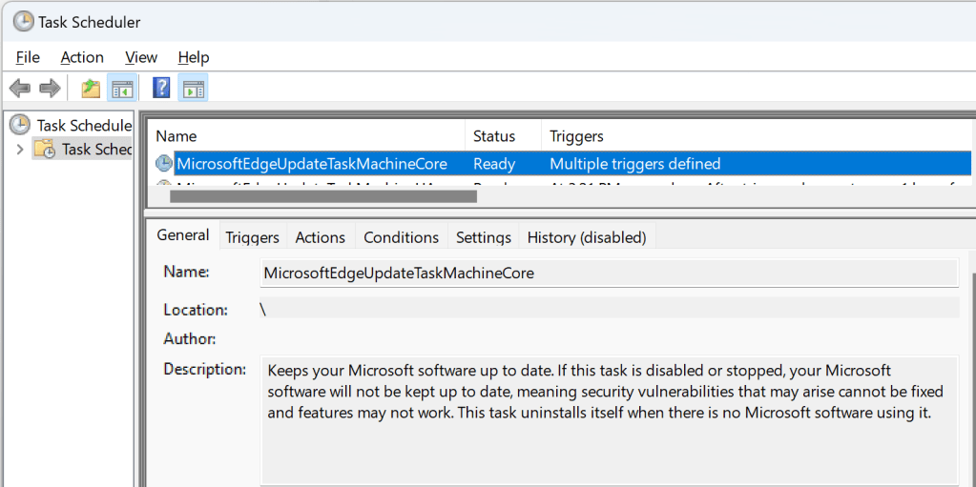Open the View menu
976x487 pixels.
coord(141,57)
